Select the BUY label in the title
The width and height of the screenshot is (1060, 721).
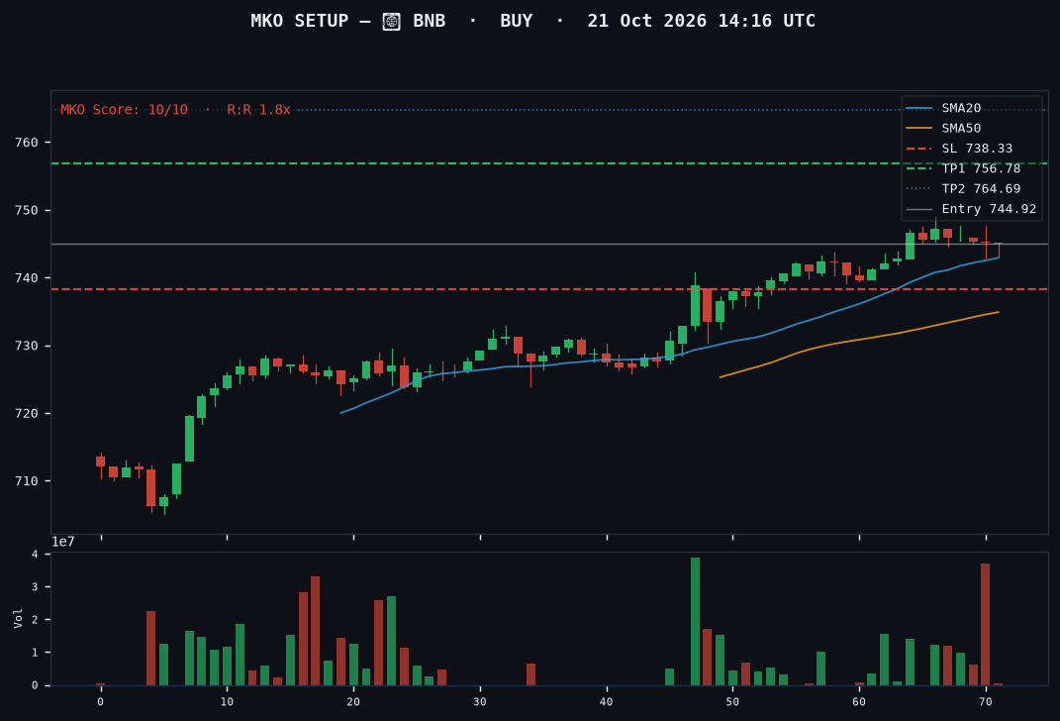tap(517, 21)
